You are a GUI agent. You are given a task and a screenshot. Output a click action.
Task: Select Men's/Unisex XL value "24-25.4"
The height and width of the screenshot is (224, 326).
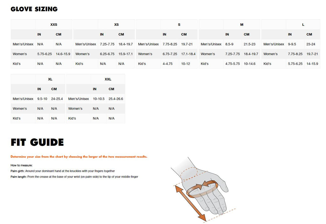pos(57,99)
